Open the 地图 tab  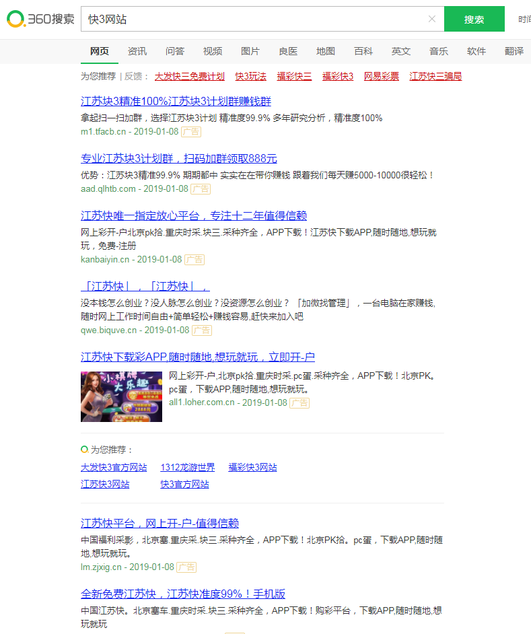click(x=326, y=51)
